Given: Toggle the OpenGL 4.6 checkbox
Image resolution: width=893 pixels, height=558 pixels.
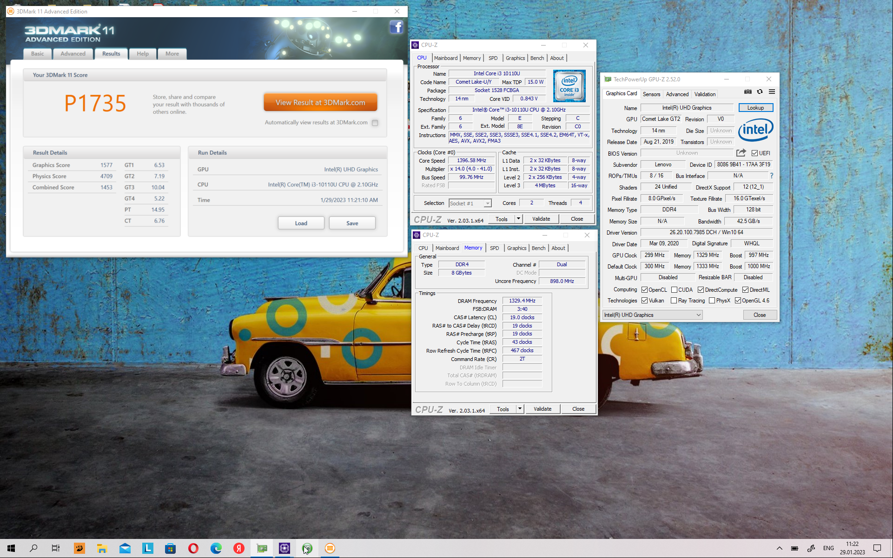Looking at the screenshot, I should 738,301.
